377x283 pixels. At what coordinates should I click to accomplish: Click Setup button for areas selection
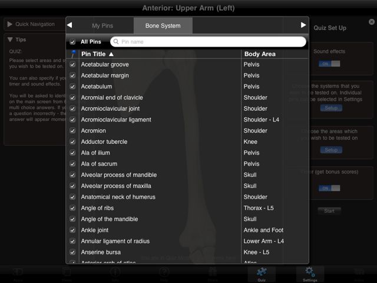coord(331,150)
